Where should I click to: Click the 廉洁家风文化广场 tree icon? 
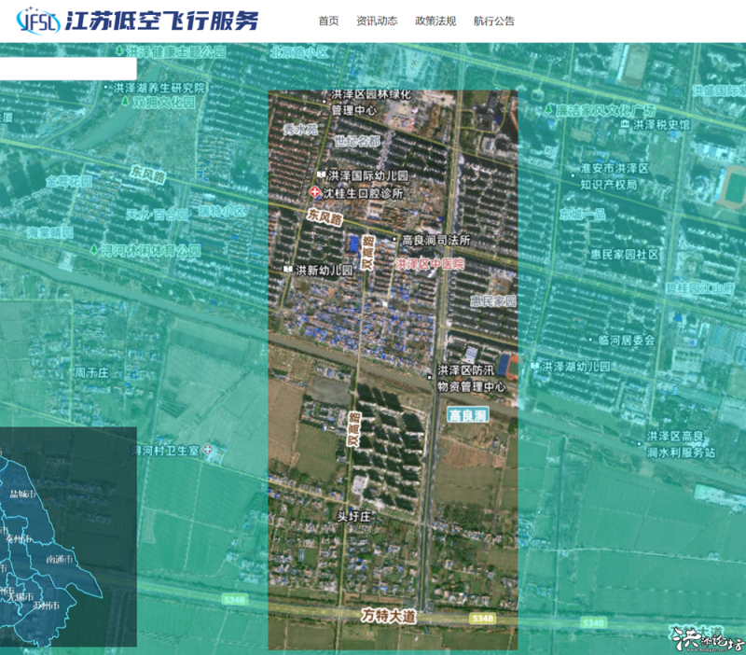click(x=549, y=109)
